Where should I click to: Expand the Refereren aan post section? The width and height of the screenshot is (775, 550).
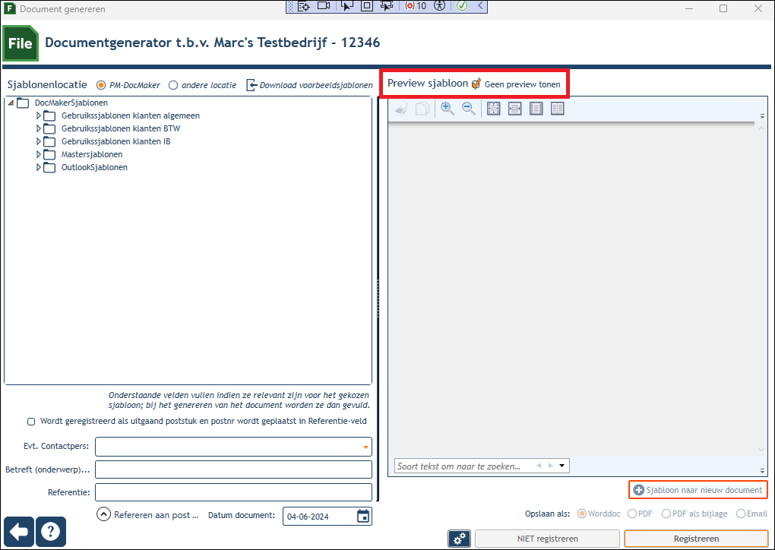click(103, 514)
